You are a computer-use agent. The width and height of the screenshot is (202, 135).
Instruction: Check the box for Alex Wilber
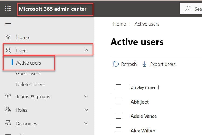(x=119, y=130)
